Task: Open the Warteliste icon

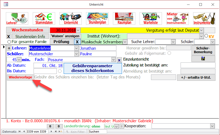Action: click(x=151, y=18)
